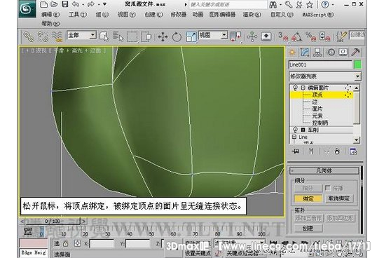Toggle the 传播 checkbox
This screenshot has height=258, width=391.
tap(328, 188)
